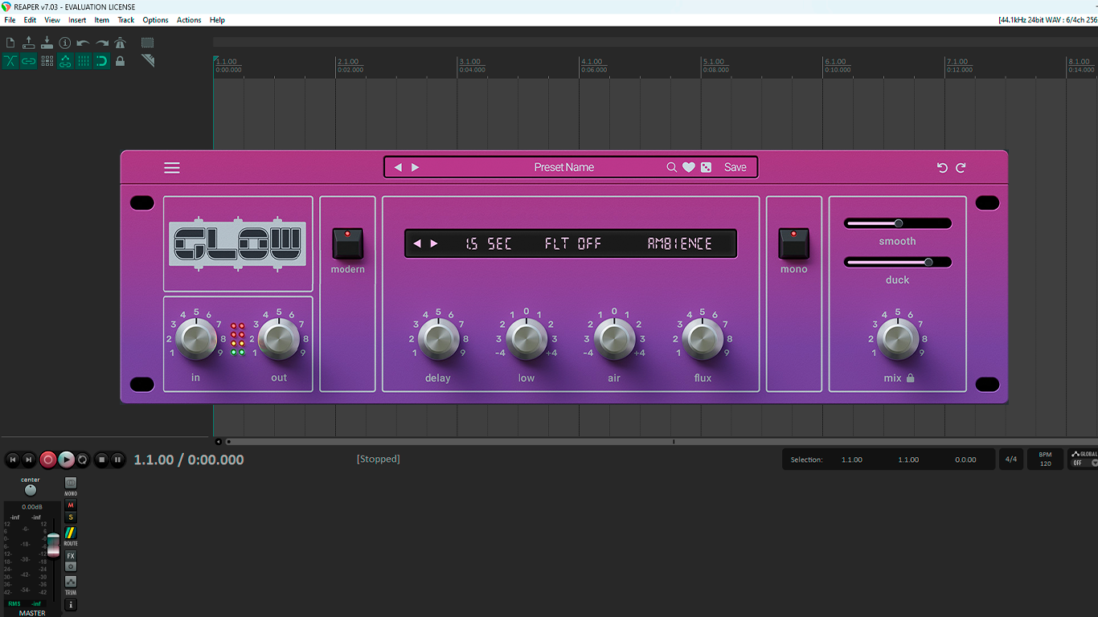Click the delay knob
The width and height of the screenshot is (1098, 617).
click(439, 339)
